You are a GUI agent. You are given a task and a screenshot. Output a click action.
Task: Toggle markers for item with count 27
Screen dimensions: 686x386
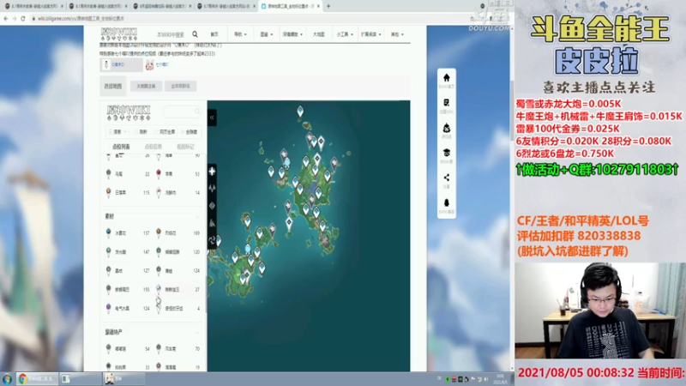pos(178,289)
